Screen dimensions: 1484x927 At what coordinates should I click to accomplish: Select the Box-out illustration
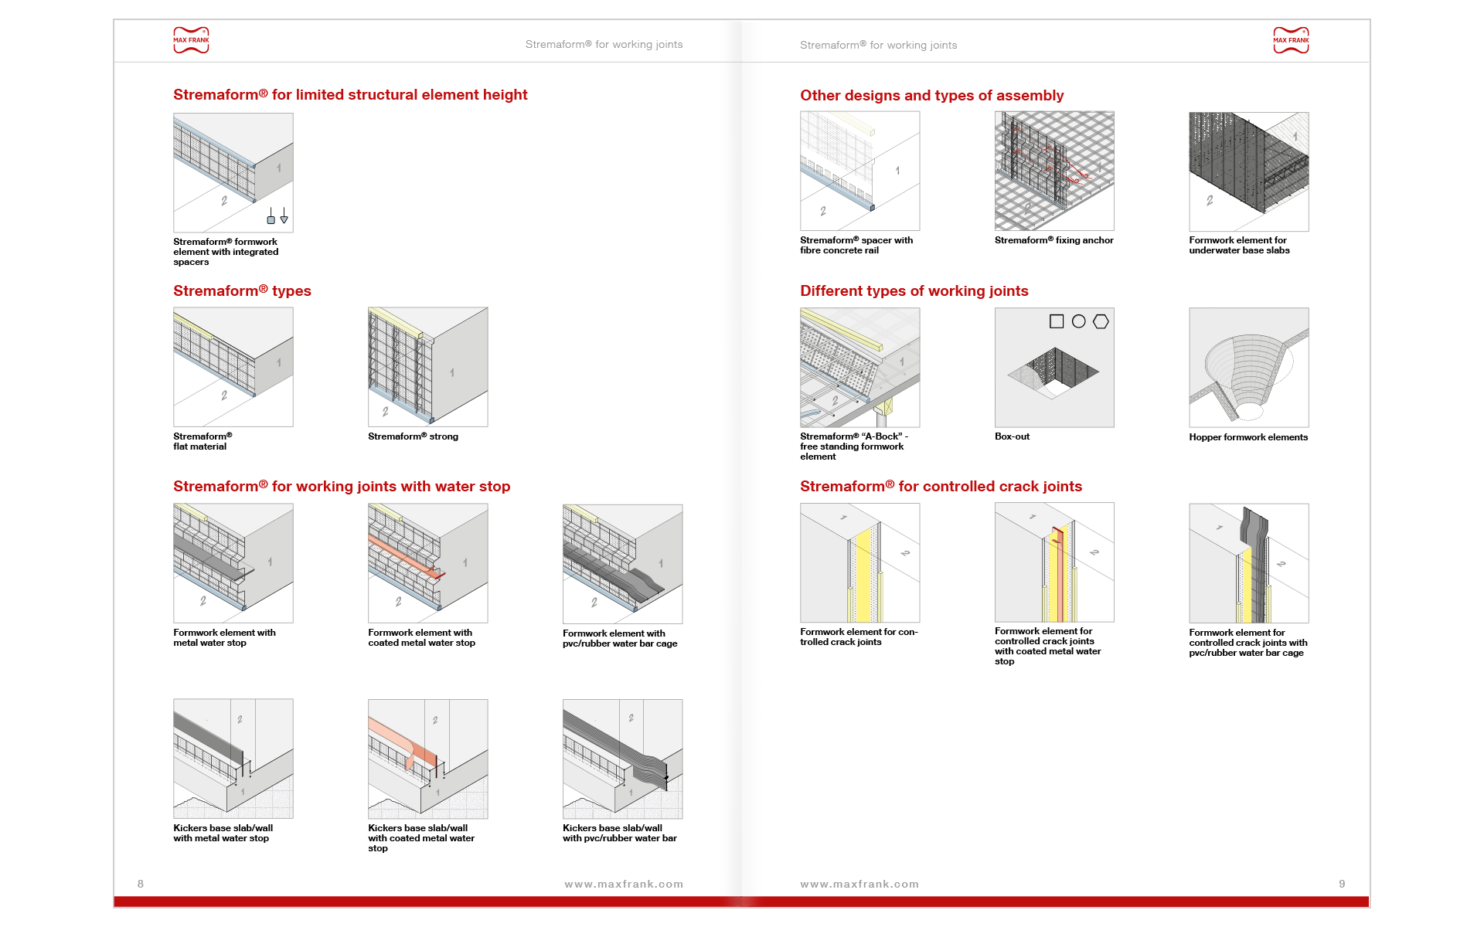tap(1054, 368)
